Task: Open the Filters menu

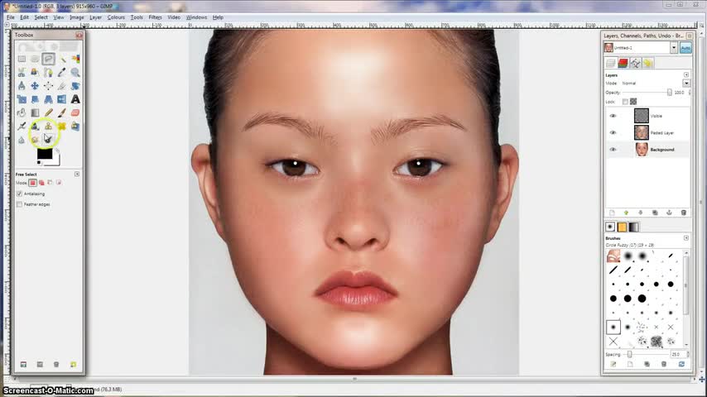Action: [x=155, y=17]
